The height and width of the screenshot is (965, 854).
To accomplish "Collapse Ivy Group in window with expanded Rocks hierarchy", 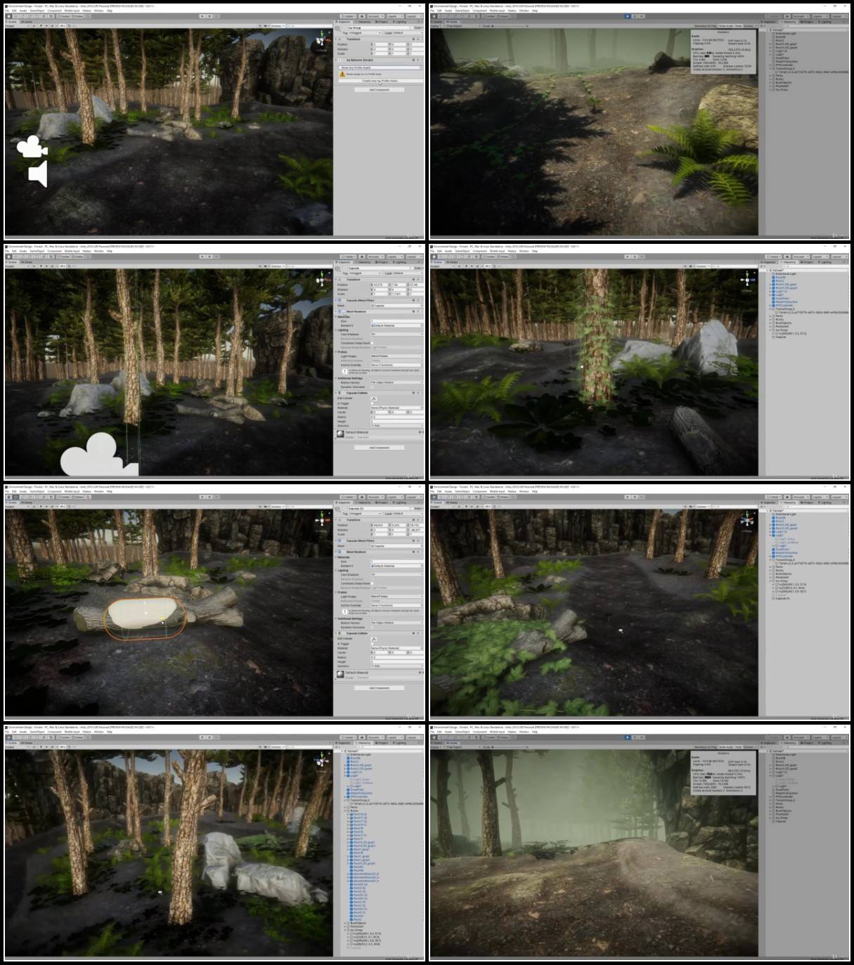I will 344,930.
